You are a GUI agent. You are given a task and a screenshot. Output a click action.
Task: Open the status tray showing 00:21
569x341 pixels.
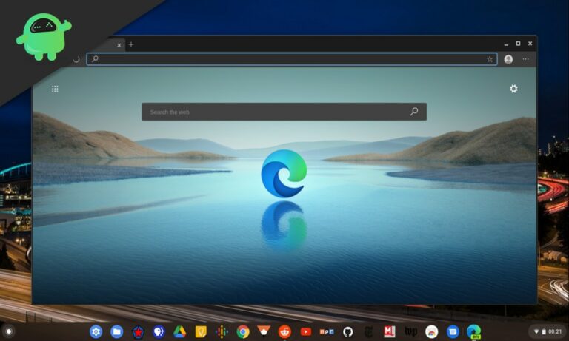(x=548, y=331)
